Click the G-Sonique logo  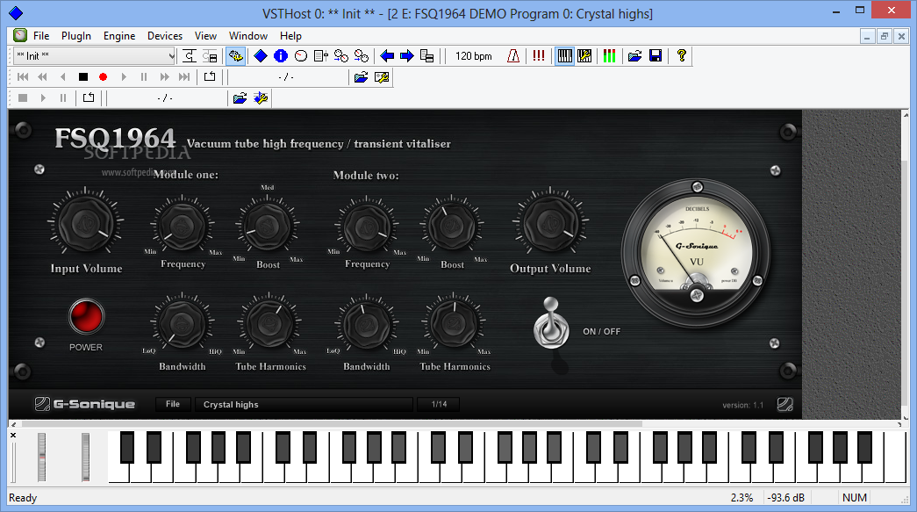[x=85, y=404]
